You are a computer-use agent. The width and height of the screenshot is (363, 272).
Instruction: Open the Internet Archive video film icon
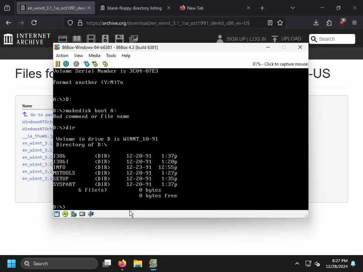[91, 39]
